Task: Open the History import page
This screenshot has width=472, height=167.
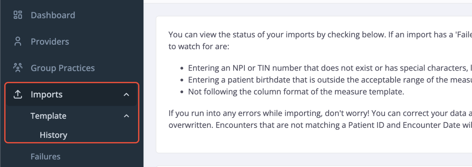Action: (x=54, y=135)
